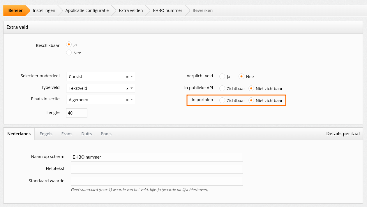367x207 pixels.
Task: Click the In publieke API label
Action: tap(199, 88)
